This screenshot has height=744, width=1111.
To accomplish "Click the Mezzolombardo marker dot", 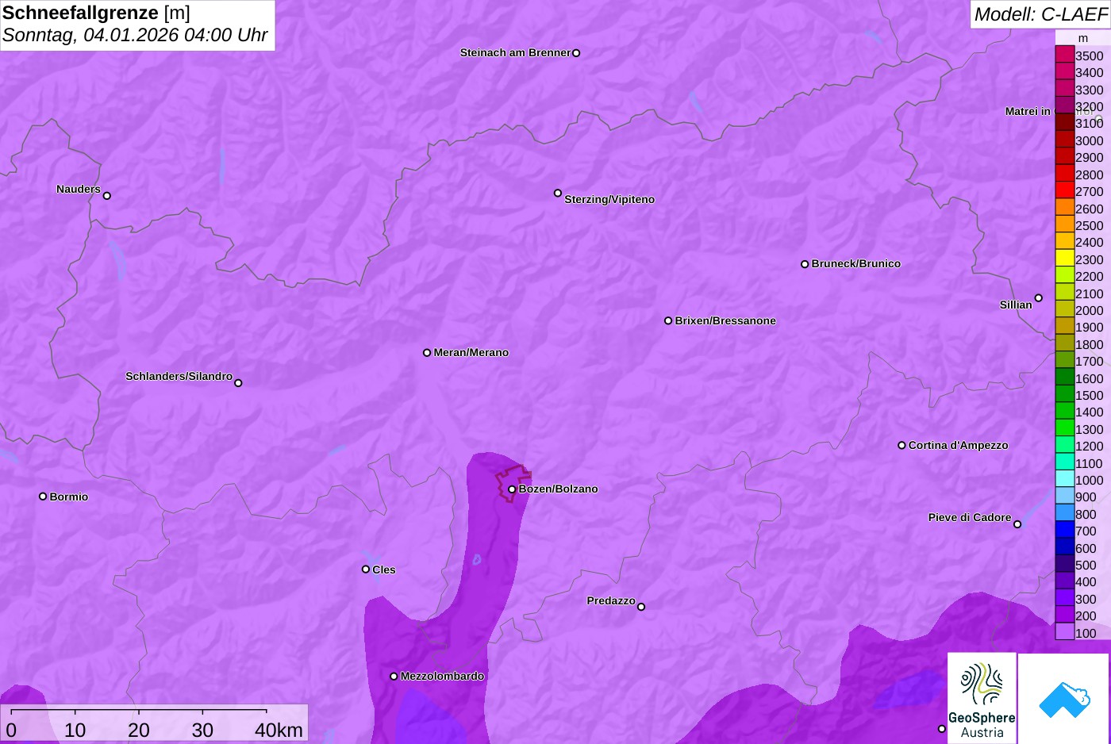I will 394,677.
